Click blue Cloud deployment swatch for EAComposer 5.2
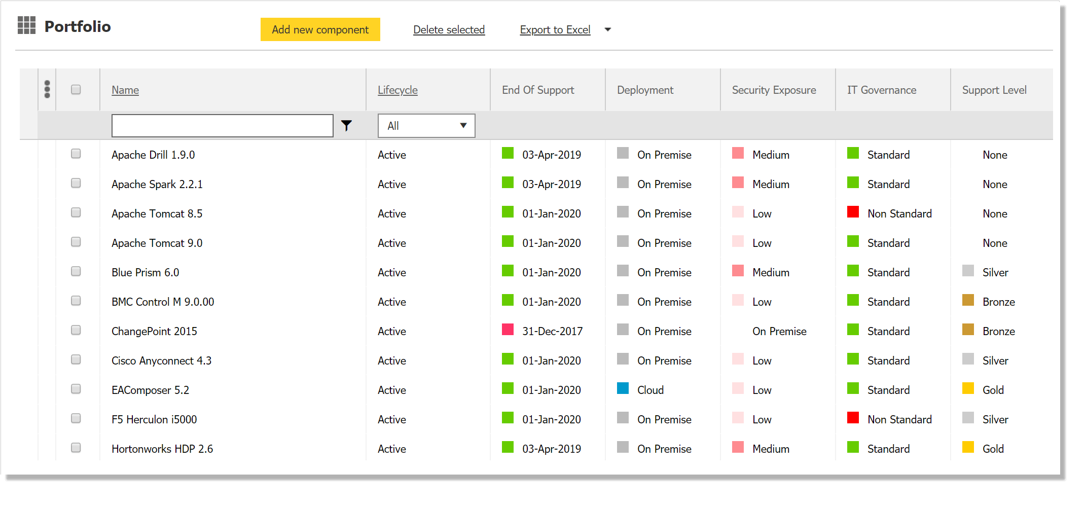Screen dimensions: 1085x507 pyautogui.click(x=623, y=388)
